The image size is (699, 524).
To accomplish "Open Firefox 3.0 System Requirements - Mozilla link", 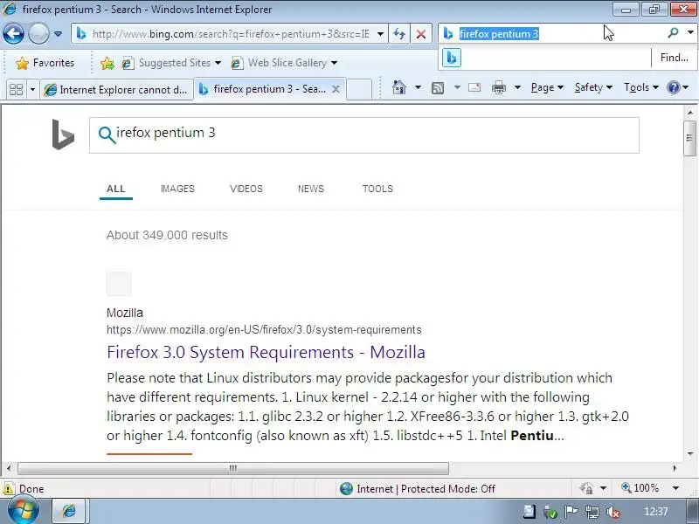I will 266,352.
